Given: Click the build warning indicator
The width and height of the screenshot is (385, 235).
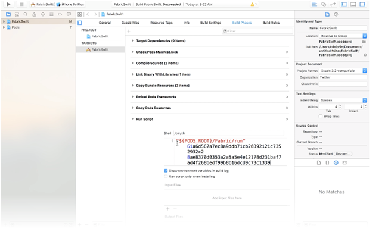Looking at the screenshot, I should [253, 4].
